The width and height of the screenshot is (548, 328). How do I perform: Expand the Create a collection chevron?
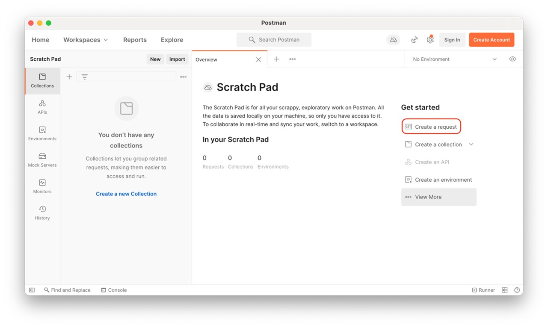(x=471, y=145)
